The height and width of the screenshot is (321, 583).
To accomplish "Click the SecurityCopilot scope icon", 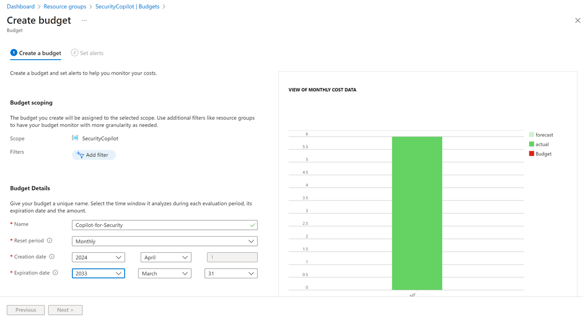I will (75, 138).
